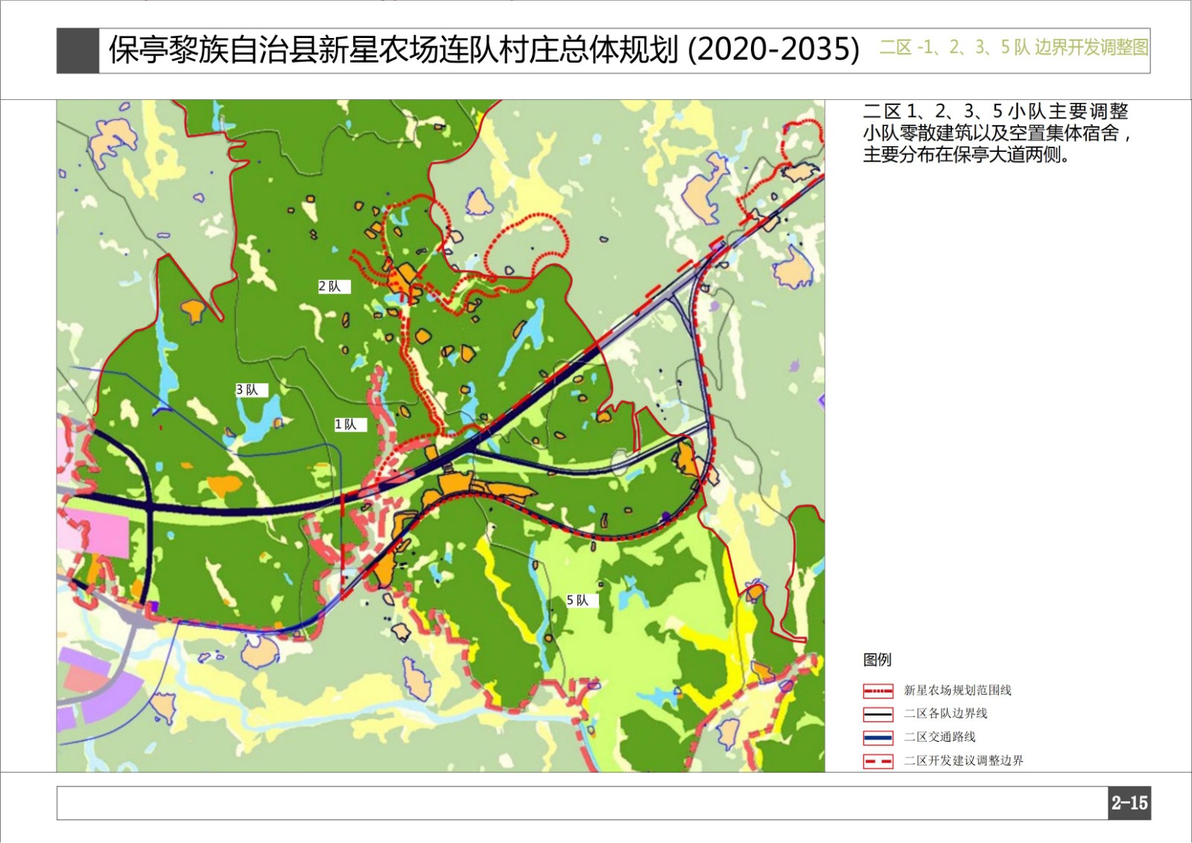
Task: Click the main title 保亭黎族自治县新星农场连队村庄总体规划
Action: coord(393,50)
